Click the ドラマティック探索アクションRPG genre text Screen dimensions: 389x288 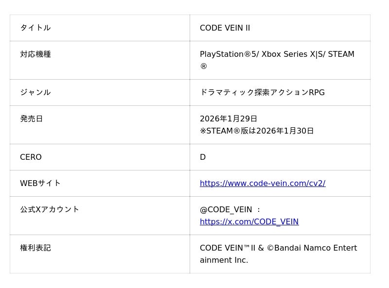click(x=262, y=92)
